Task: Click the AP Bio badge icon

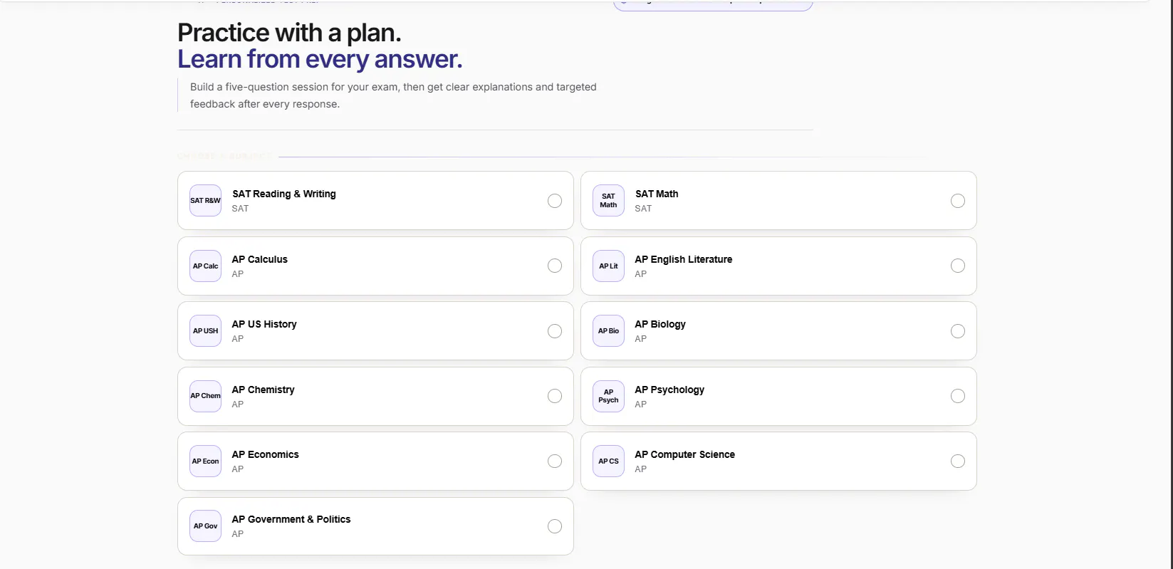Action: click(x=608, y=331)
